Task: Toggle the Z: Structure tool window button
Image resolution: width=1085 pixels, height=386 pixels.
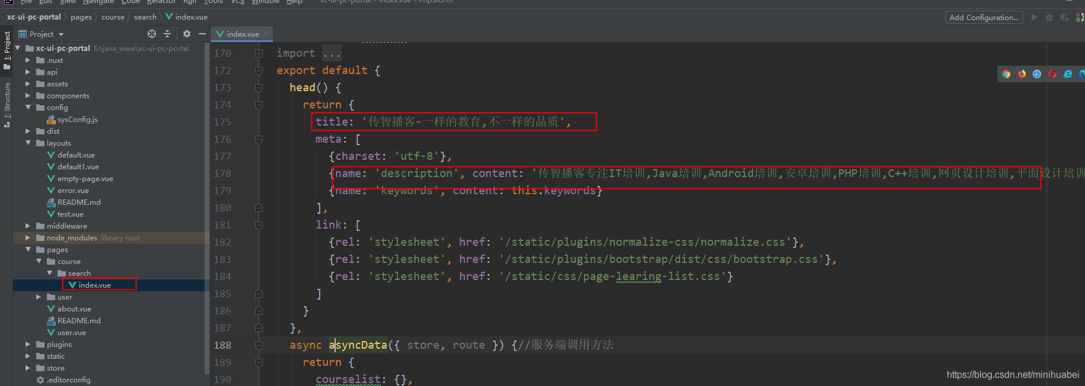Action: click(x=7, y=105)
